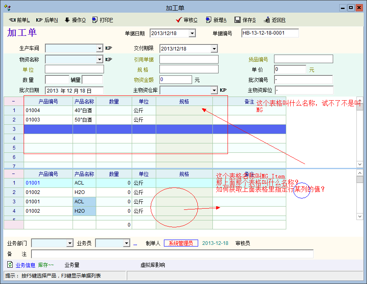Click the 业务信息 link

[25, 265]
